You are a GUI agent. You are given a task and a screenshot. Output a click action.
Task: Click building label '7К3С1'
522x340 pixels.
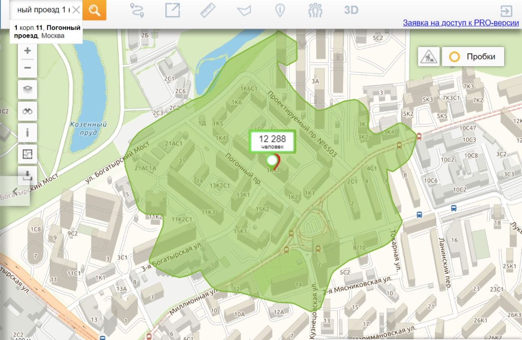pos(451,98)
